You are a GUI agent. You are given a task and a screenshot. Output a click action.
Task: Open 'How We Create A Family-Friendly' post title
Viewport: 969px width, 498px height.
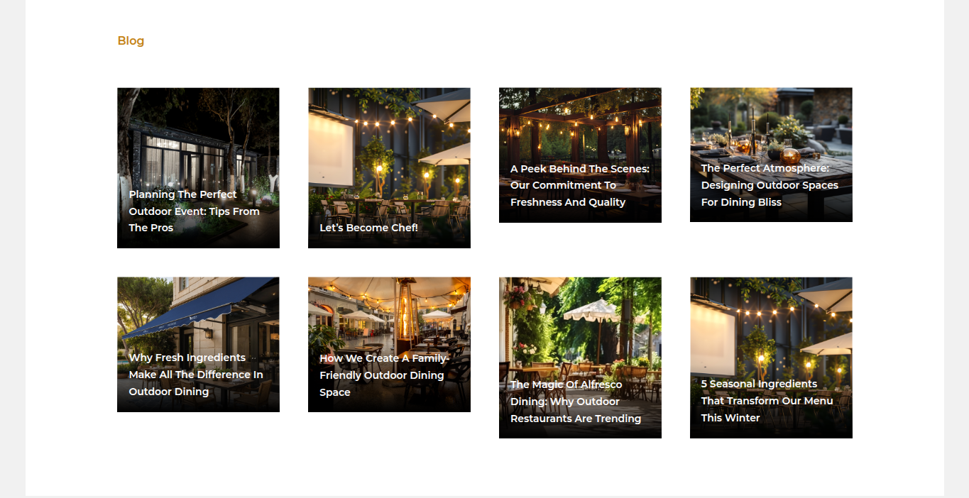pos(384,375)
